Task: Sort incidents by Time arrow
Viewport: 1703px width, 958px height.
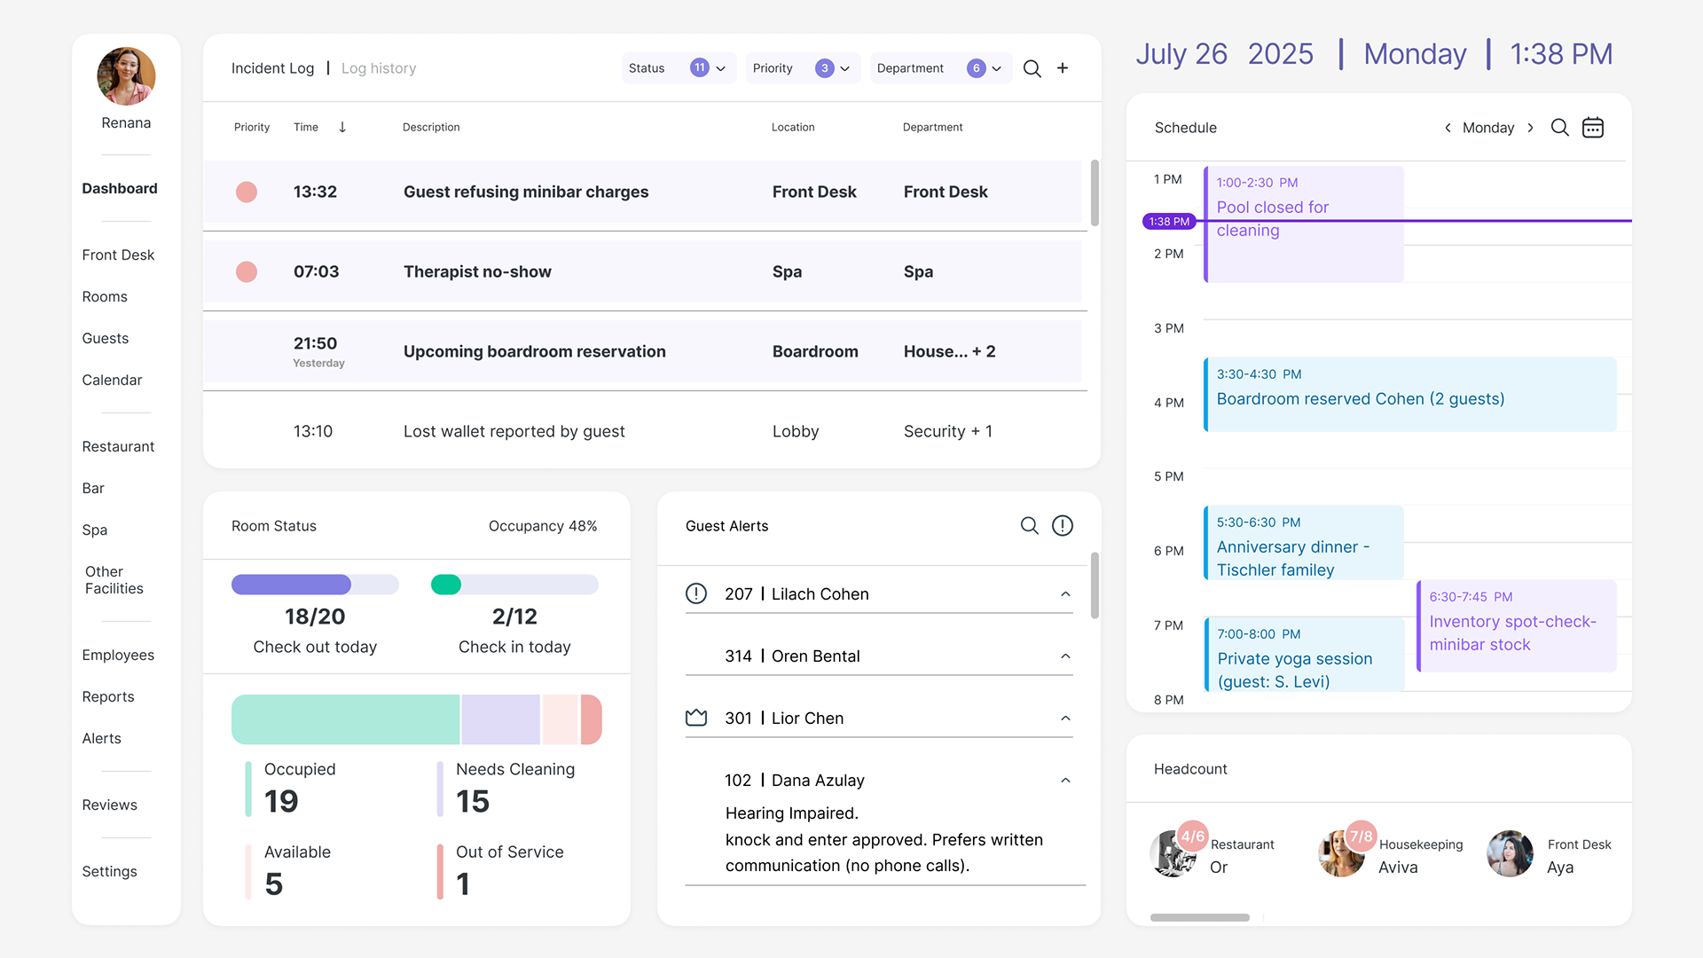Action: pyautogui.click(x=342, y=128)
